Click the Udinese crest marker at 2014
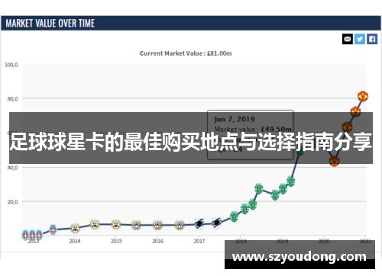 75,229
